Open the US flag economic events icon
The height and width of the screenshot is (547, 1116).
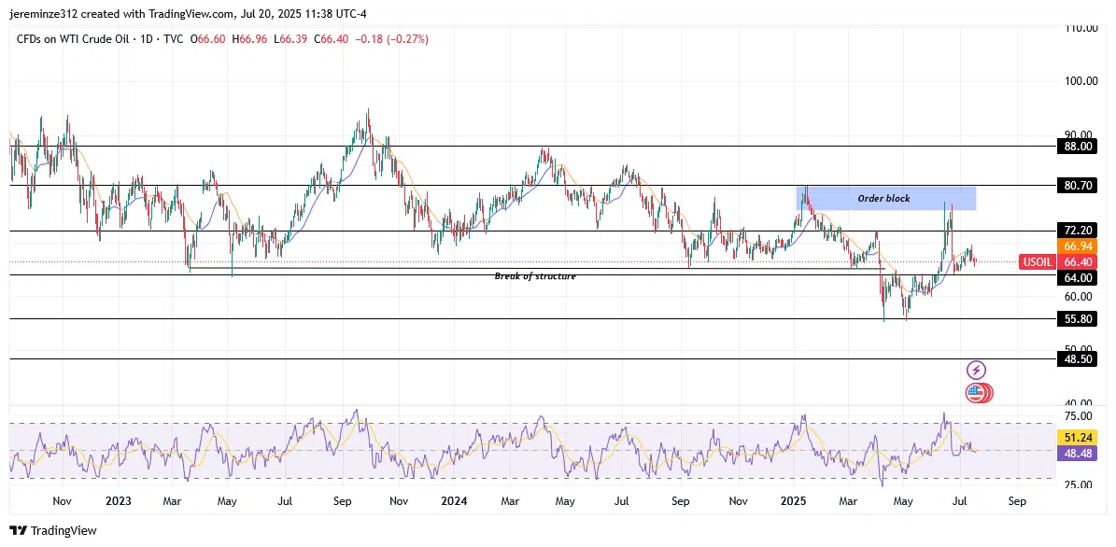pyautogui.click(x=976, y=393)
